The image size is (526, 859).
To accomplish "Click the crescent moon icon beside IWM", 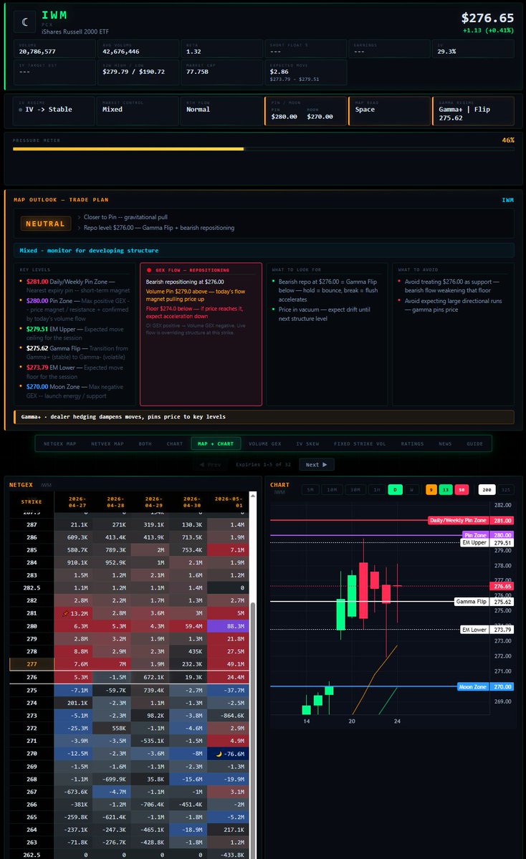I will pos(25,22).
